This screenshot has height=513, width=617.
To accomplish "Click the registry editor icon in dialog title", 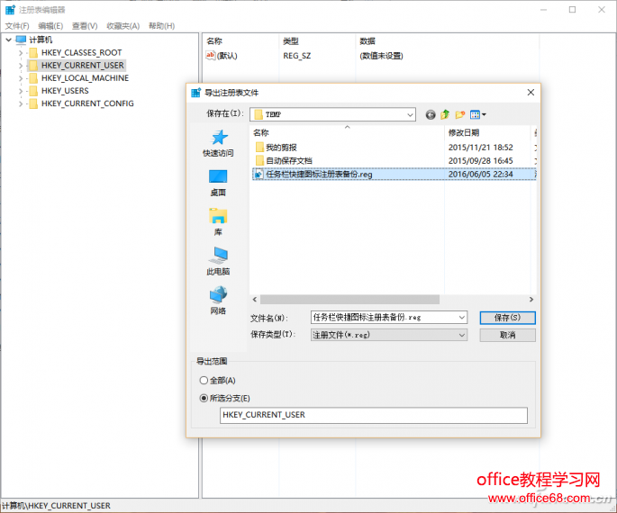I will tap(195, 93).
